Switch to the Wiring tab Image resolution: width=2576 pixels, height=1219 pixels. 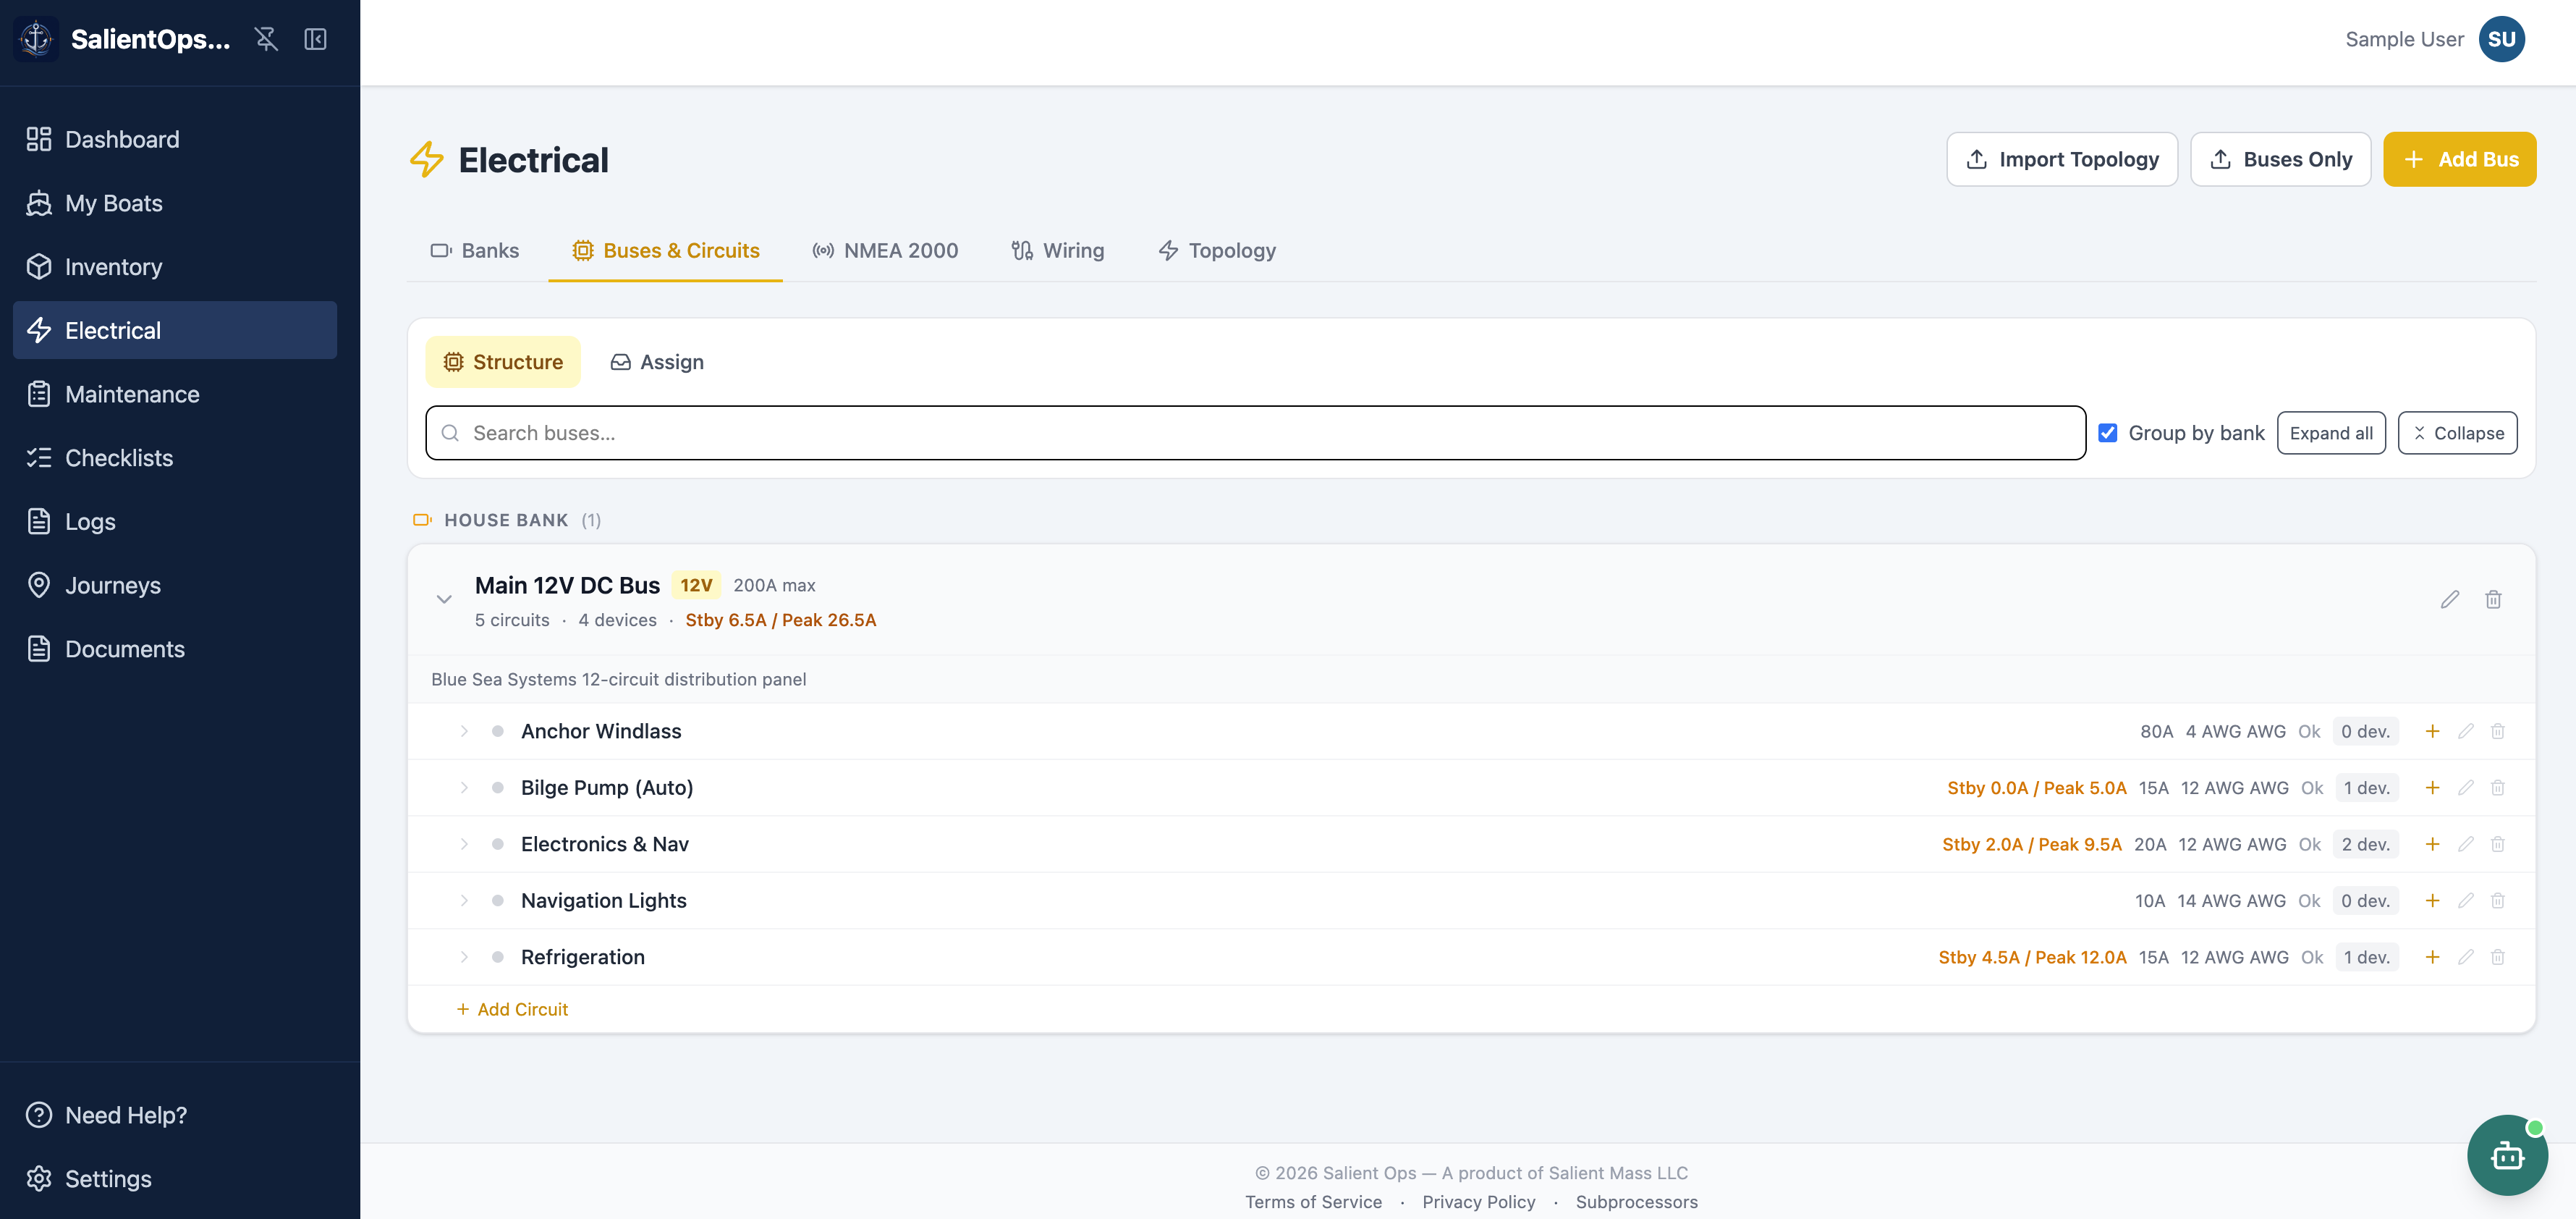click(1058, 251)
